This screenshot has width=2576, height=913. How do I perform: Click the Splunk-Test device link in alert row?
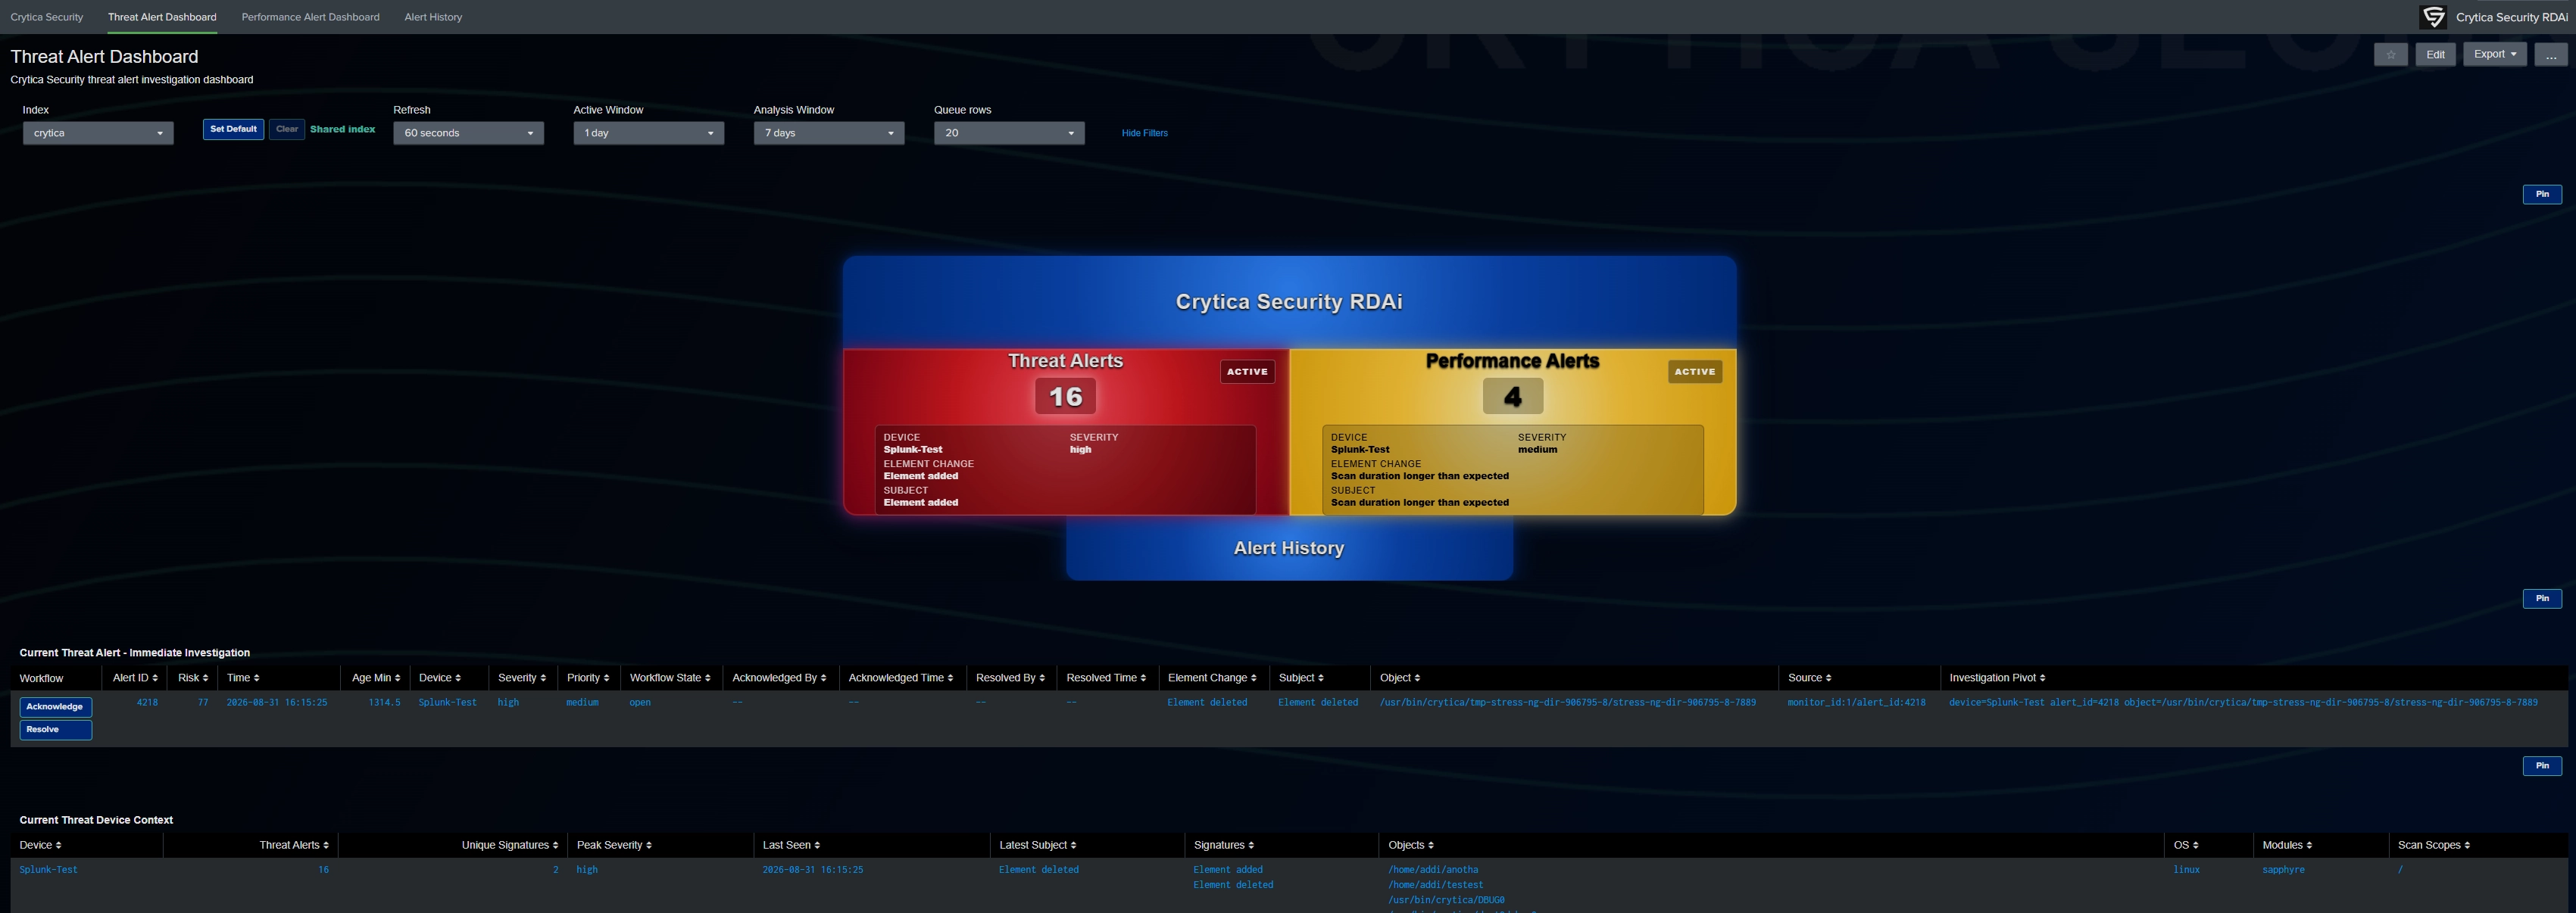pyautogui.click(x=447, y=703)
